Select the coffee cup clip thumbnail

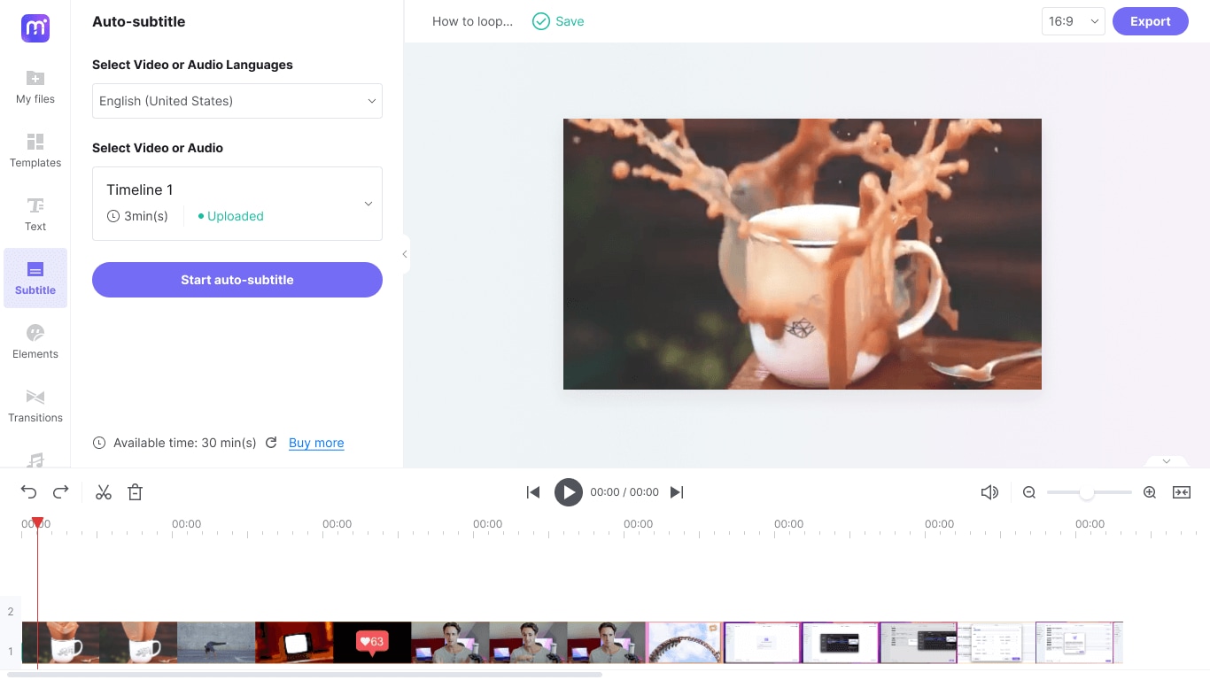tap(61, 643)
